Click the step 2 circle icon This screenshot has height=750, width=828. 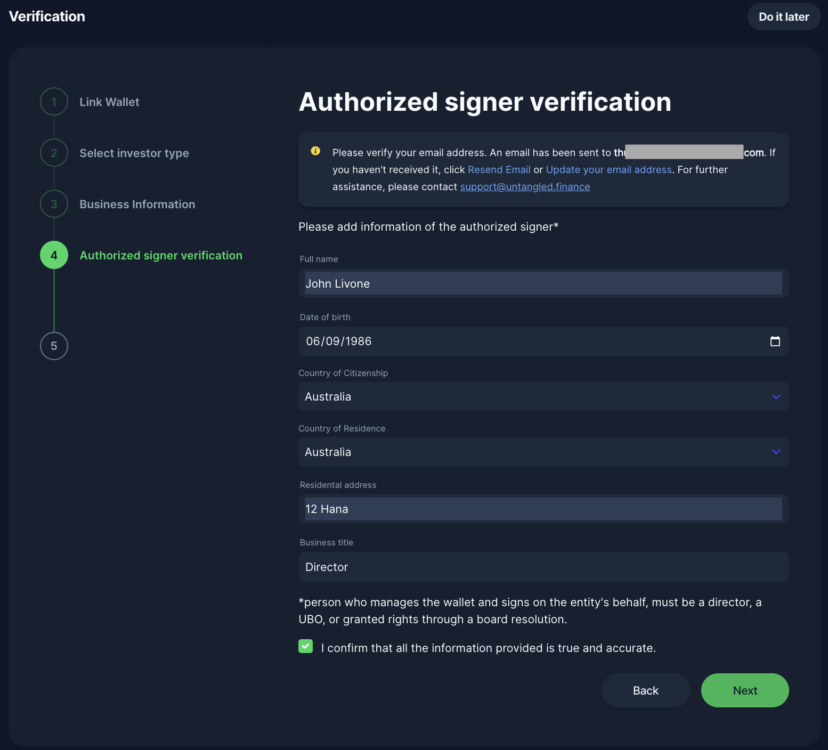pos(54,153)
